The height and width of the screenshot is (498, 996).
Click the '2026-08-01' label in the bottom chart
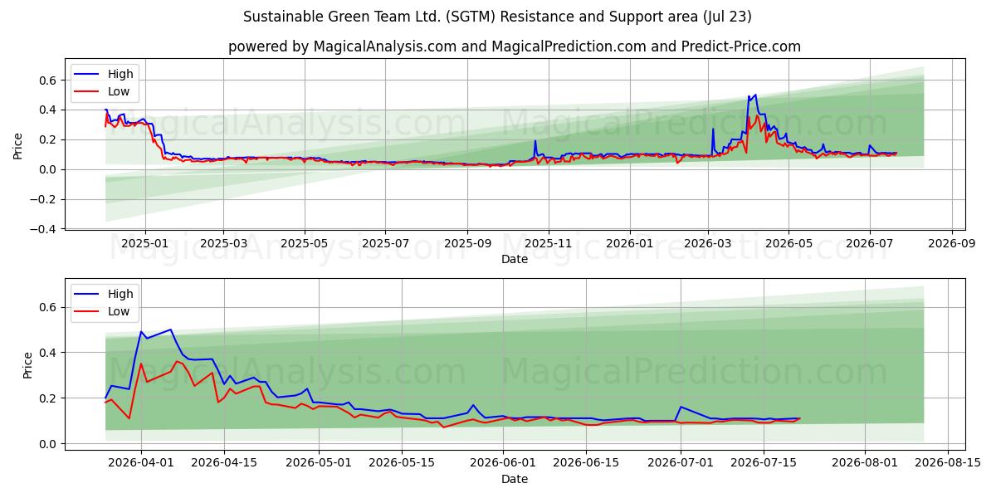click(x=866, y=463)
